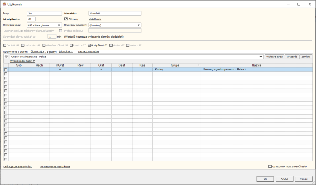
Task: Click the Anuluj button
Action: 284,179
